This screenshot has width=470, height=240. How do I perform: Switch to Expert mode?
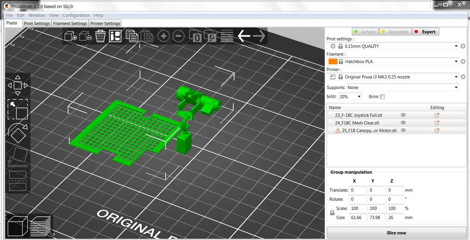point(425,32)
